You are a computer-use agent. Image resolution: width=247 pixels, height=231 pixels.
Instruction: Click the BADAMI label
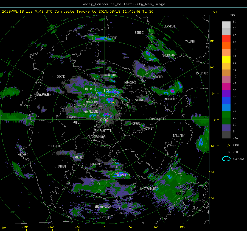tap(109, 91)
